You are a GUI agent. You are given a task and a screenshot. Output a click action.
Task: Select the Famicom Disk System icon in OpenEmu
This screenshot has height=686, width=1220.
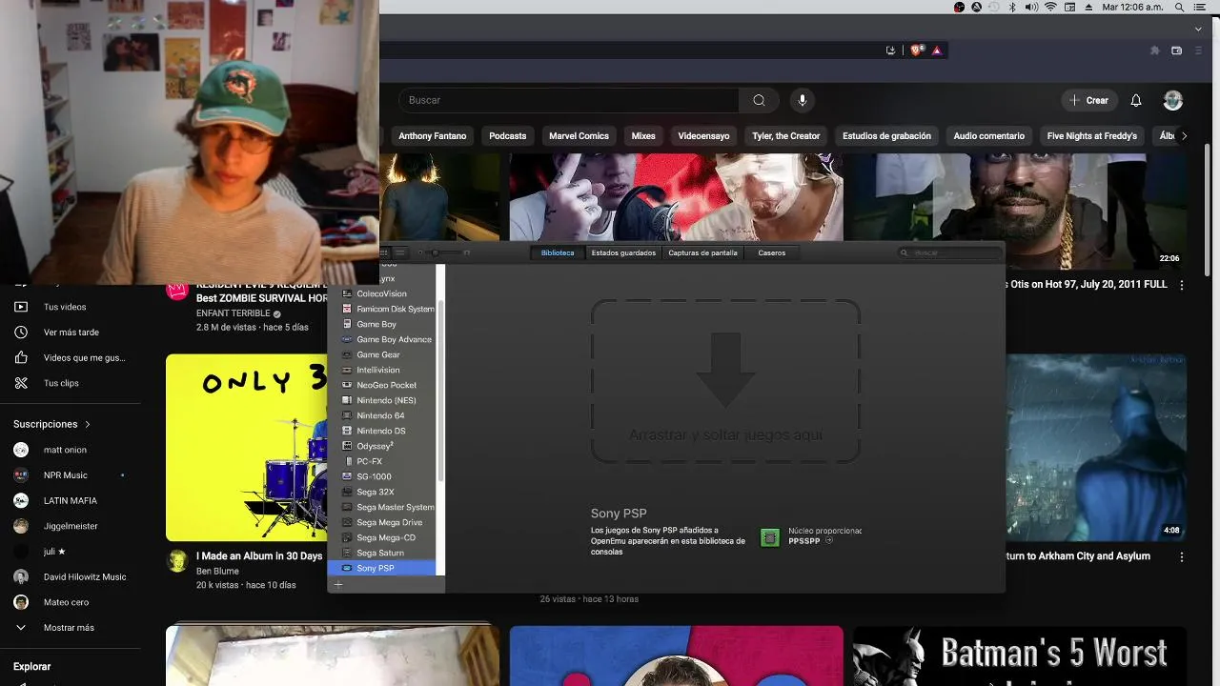(x=347, y=309)
